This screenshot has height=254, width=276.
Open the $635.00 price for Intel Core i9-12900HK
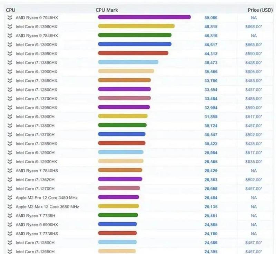click(254, 162)
